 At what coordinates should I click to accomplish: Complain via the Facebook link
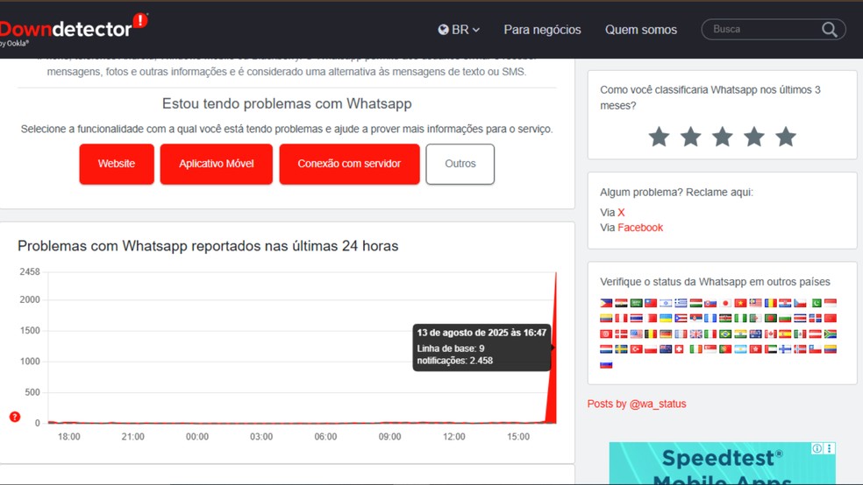pos(640,228)
